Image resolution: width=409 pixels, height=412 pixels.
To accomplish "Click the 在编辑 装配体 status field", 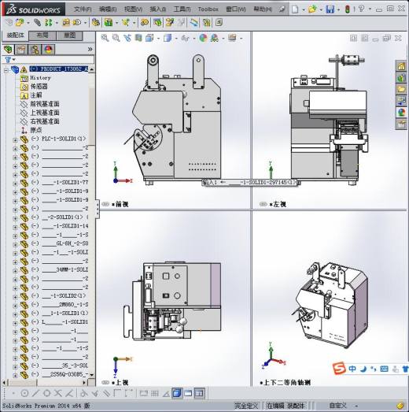I will click(x=286, y=406).
